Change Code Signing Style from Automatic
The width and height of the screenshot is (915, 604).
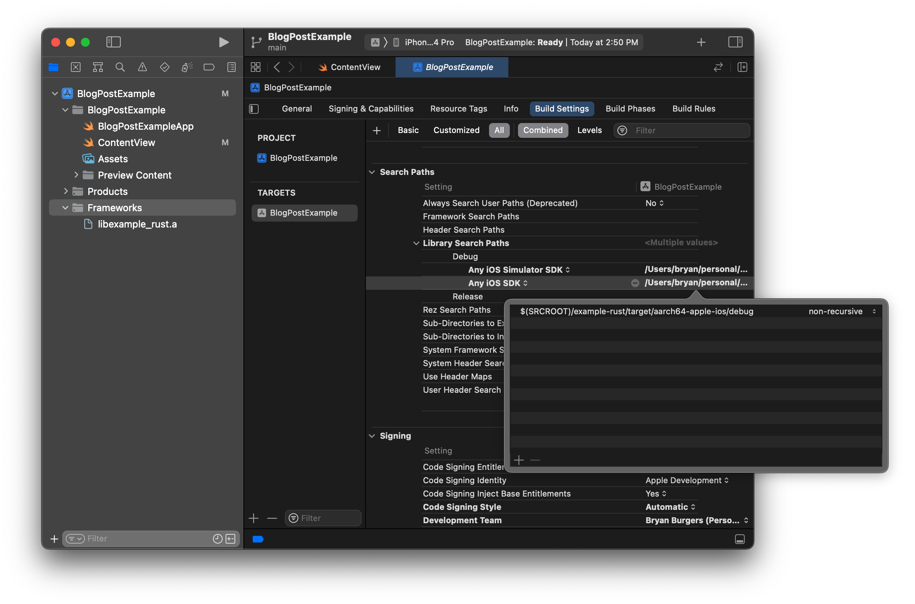(670, 507)
